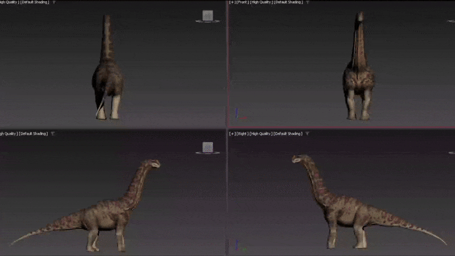
Task: Open Default Shading menu in Right viewport
Action: (287, 134)
